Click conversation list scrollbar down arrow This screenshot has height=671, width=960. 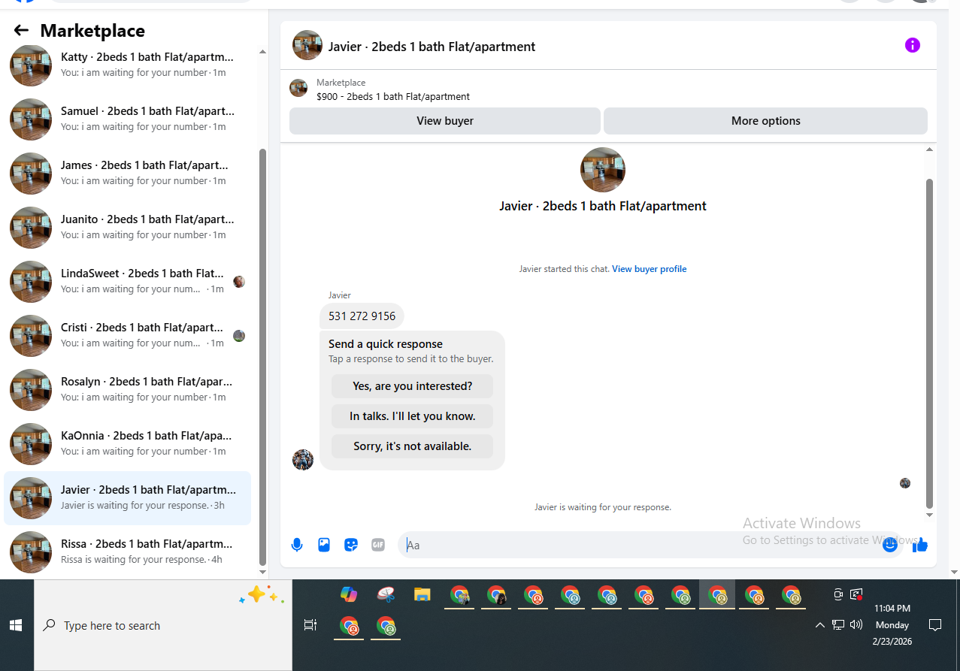(262, 572)
